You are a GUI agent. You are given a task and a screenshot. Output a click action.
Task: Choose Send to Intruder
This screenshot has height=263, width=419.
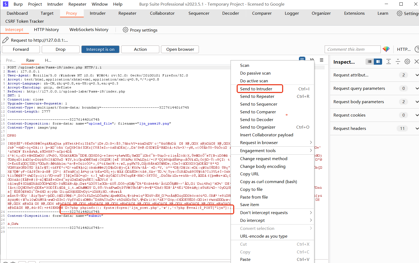coord(272,89)
